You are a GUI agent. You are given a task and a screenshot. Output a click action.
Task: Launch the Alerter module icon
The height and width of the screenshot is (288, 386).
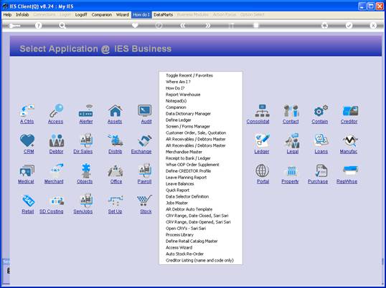pyautogui.click(x=85, y=110)
